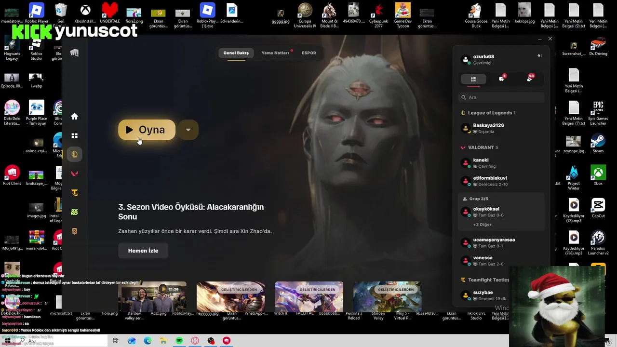The image size is (617, 347).
Task: Select friend ucamayanyarasaa
Action: [x=501, y=242]
